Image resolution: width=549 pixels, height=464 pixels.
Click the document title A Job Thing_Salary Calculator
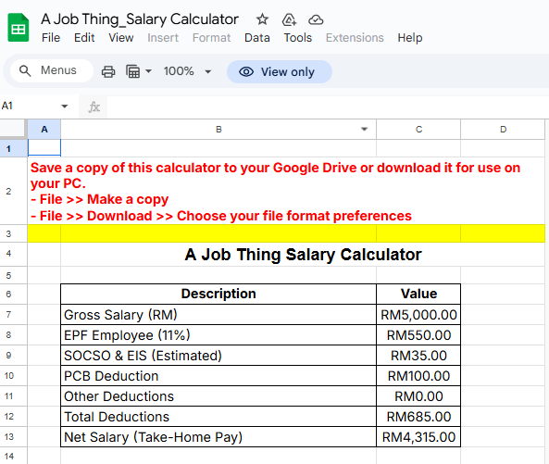(x=140, y=19)
